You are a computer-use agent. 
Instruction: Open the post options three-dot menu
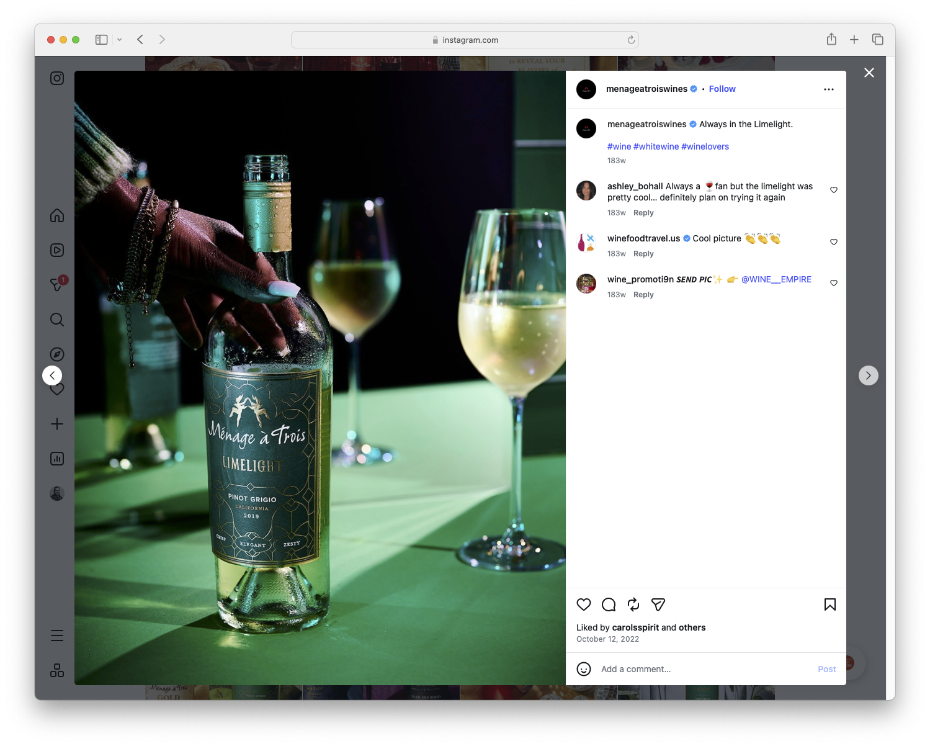(x=829, y=89)
